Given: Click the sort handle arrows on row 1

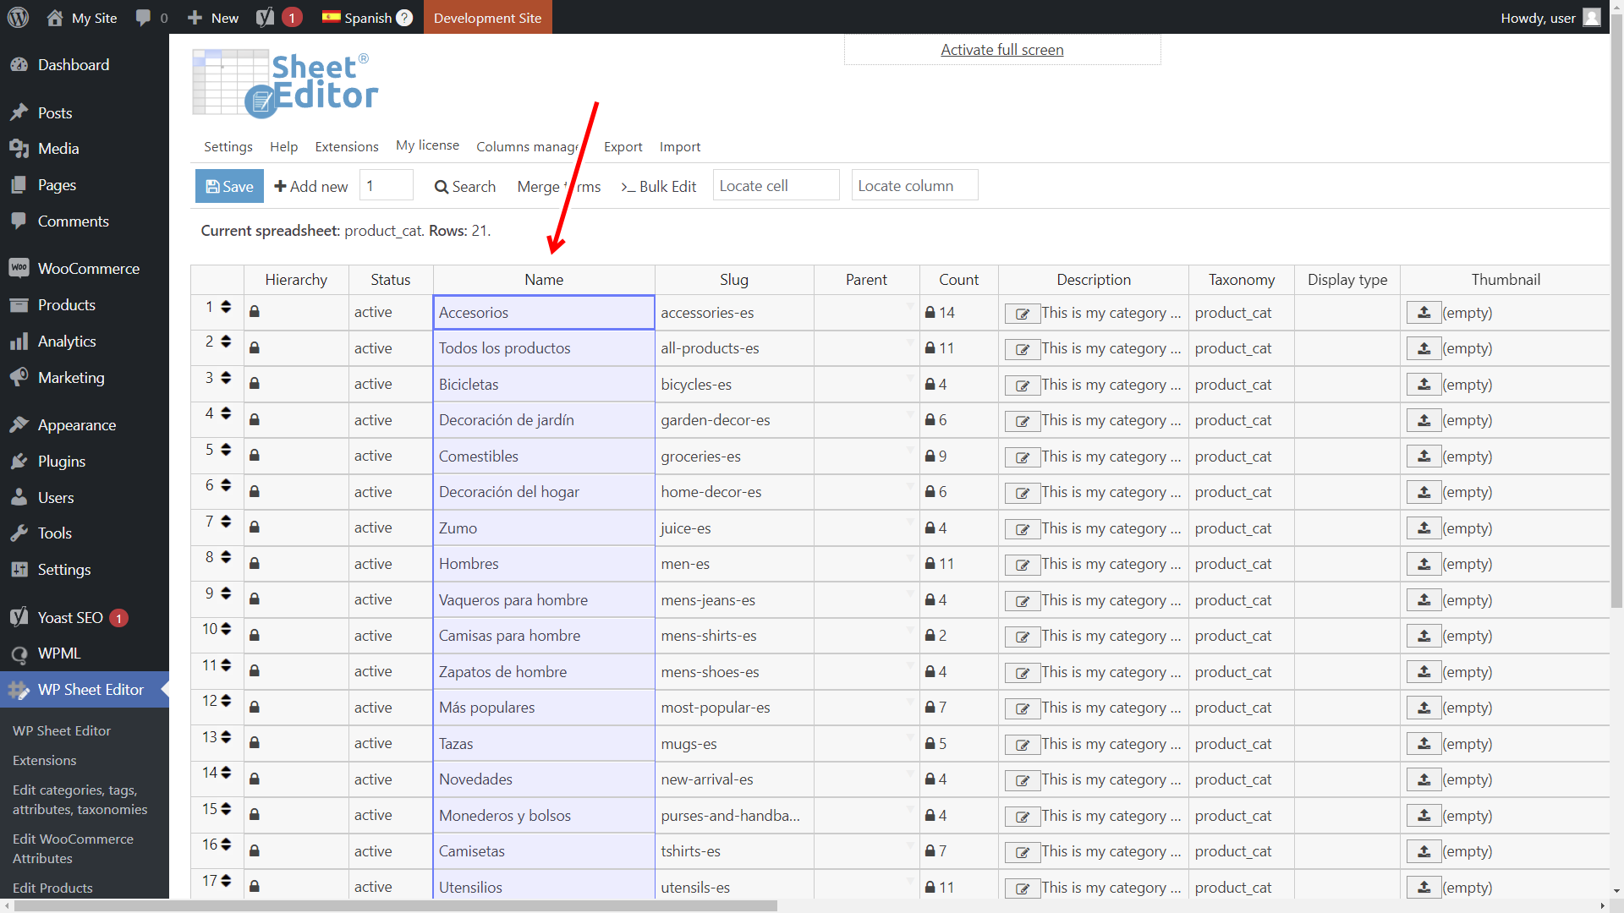Looking at the screenshot, I should (226, 307).
